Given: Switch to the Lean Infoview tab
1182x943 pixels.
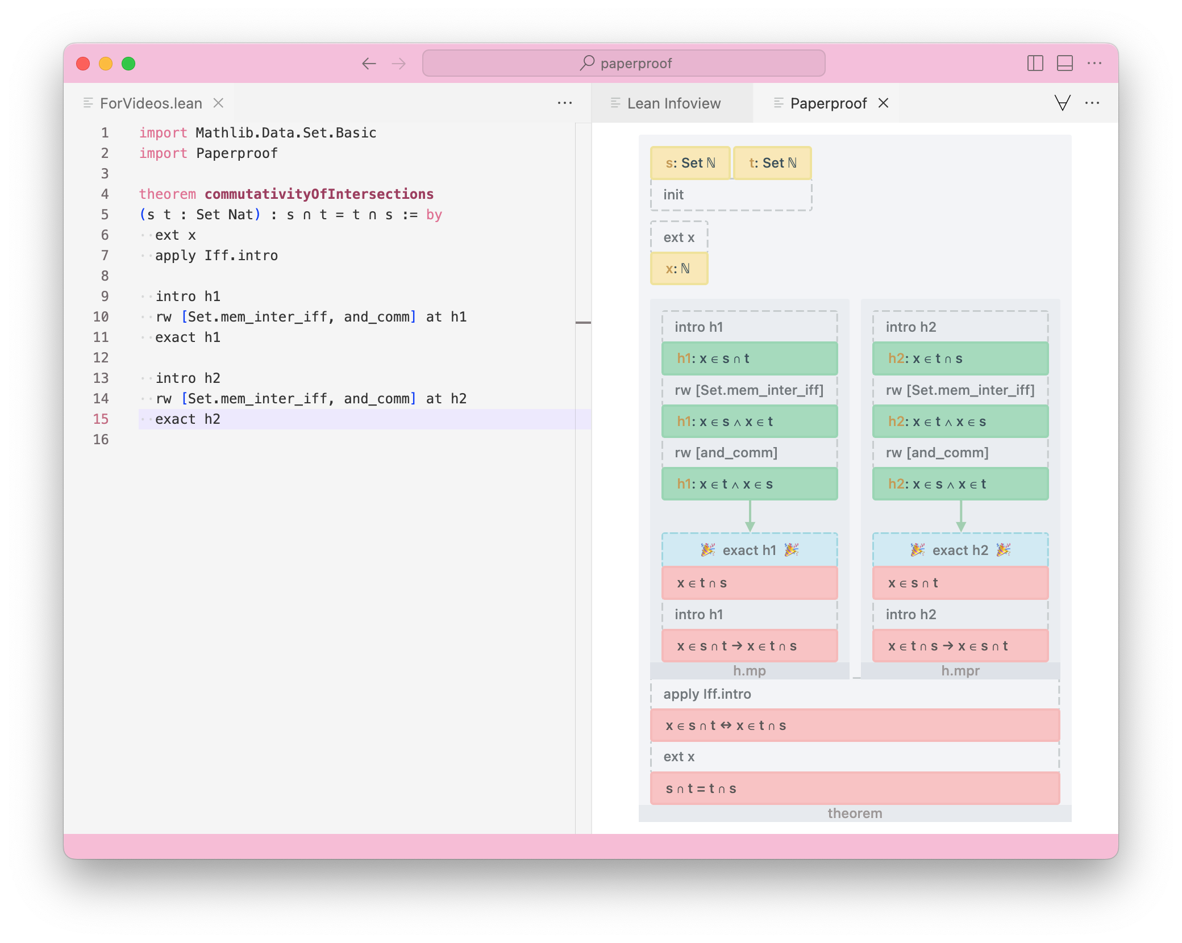Looking at the screenshot, I should (673, 103).
